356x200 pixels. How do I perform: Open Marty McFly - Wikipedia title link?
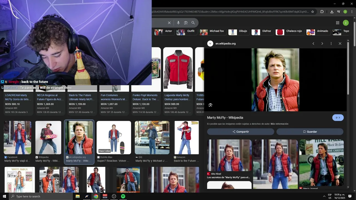[225, 117]
